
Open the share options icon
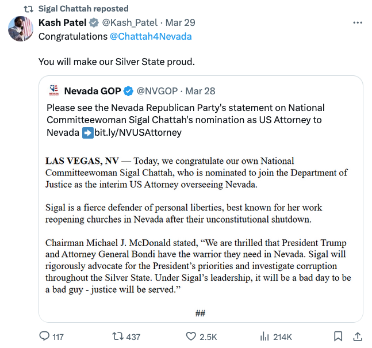[358, 336]
